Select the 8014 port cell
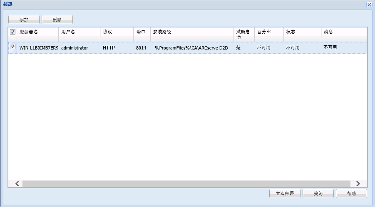 (141, 48)
